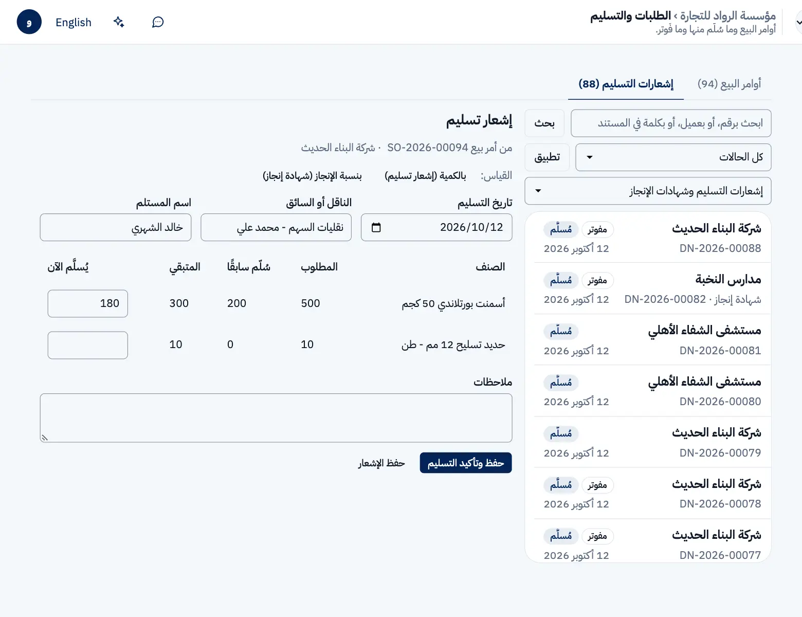Click into the ملاحظات notes textarea
Image resolution: width=802 pixels, height=617 pixels.
click(x=276, y=418)
